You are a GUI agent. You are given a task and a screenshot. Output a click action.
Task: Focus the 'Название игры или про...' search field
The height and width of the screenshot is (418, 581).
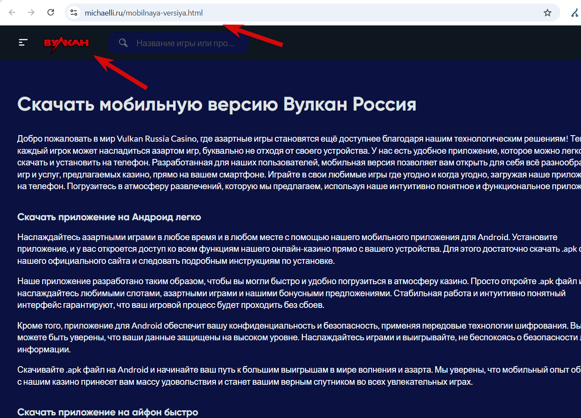pyautogui.click(x=178, y=43)
